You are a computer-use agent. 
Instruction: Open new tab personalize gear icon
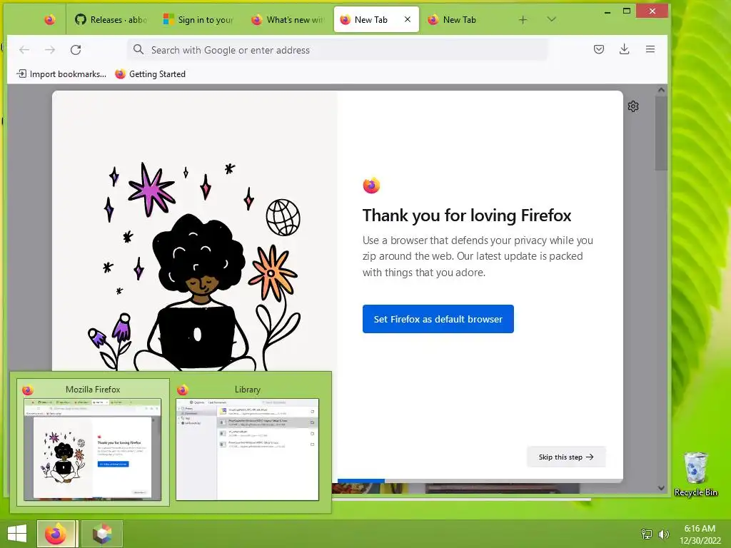point(633,107)
